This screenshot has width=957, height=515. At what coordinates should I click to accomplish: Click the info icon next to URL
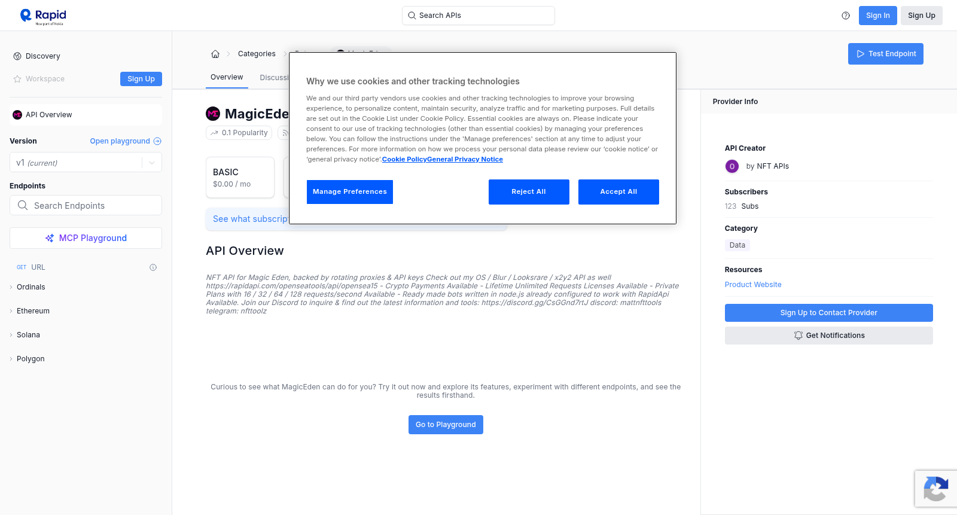coord(153,267)
